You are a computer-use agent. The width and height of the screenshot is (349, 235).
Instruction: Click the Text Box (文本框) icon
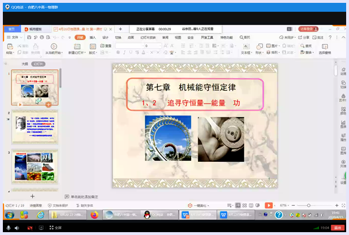[x=246, y=46]
